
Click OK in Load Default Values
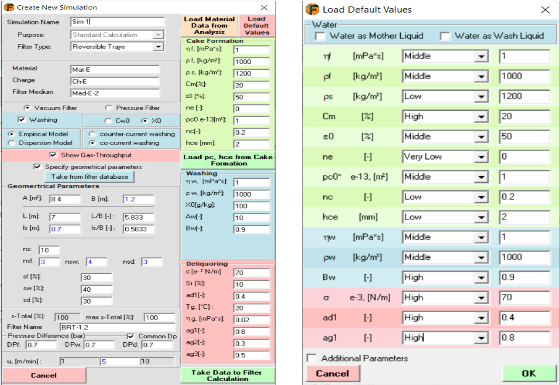(529, 373)
